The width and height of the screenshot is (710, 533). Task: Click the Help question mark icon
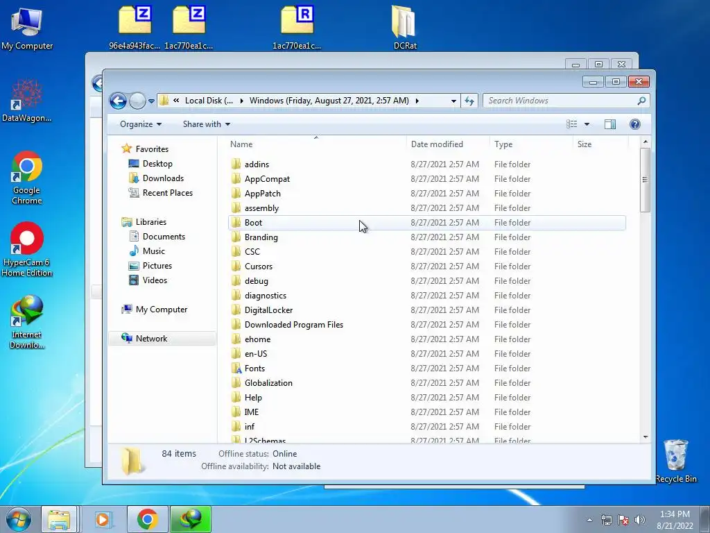(635, 124)
